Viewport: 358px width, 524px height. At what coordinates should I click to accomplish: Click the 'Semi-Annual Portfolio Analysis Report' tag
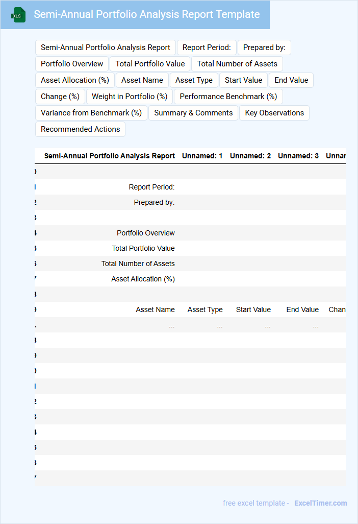[106, 47]
